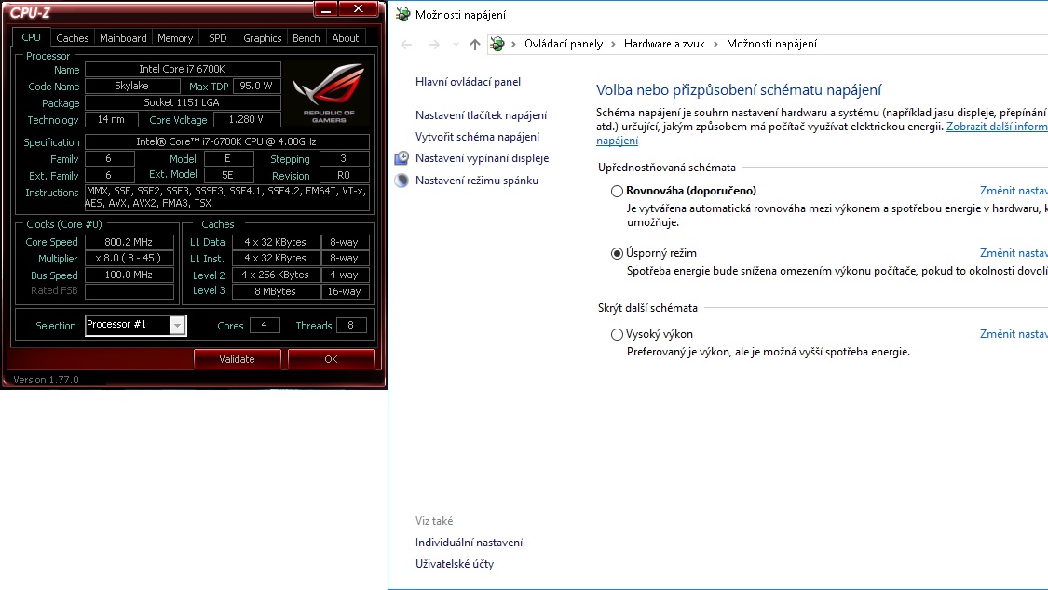This screenshot has width=1048, height=590.
Task: Click the Core Speed value 800.2 MHz
Action: [129, 242]
